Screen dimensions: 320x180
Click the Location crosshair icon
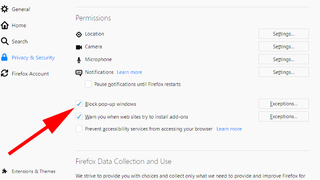pyautogui.click(x=79, y=35)
